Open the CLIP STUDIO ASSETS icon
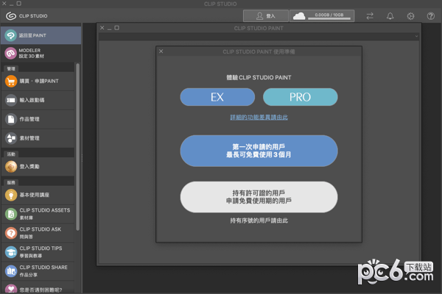The width and height of the screenshot is (442, 294). coord(11,214)
